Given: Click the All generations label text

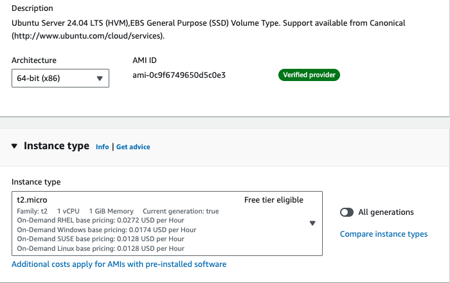Looking at the screenshot, I should pos(386,212).
